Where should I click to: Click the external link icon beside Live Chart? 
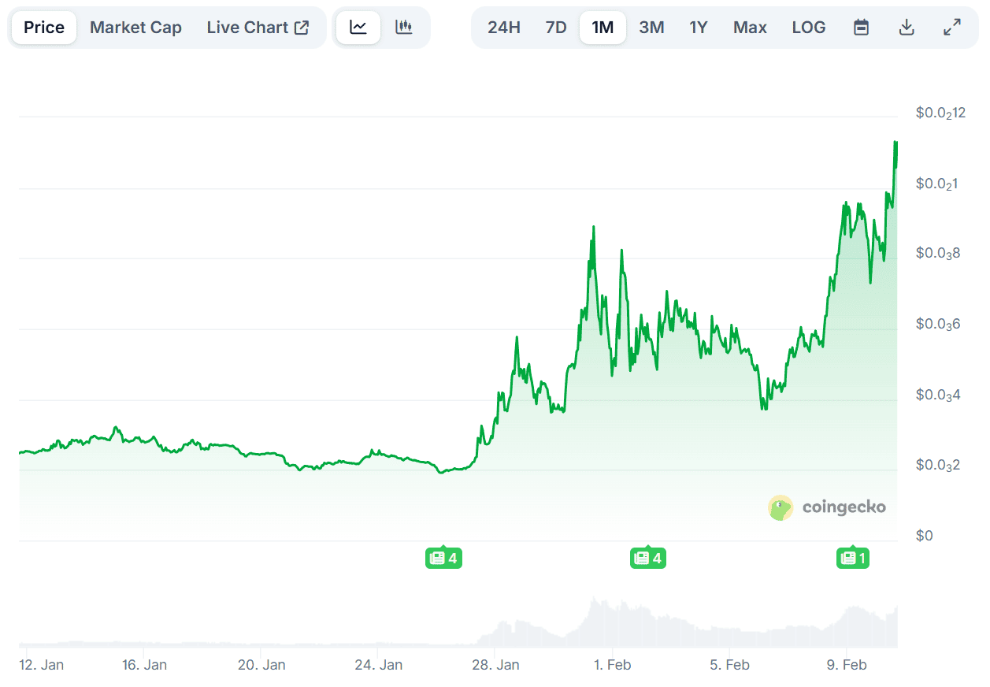tap(302, 26)
